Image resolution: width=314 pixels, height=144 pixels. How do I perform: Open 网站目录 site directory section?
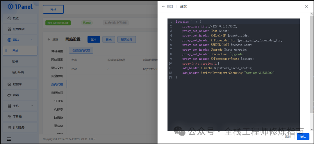coord(57,59)
